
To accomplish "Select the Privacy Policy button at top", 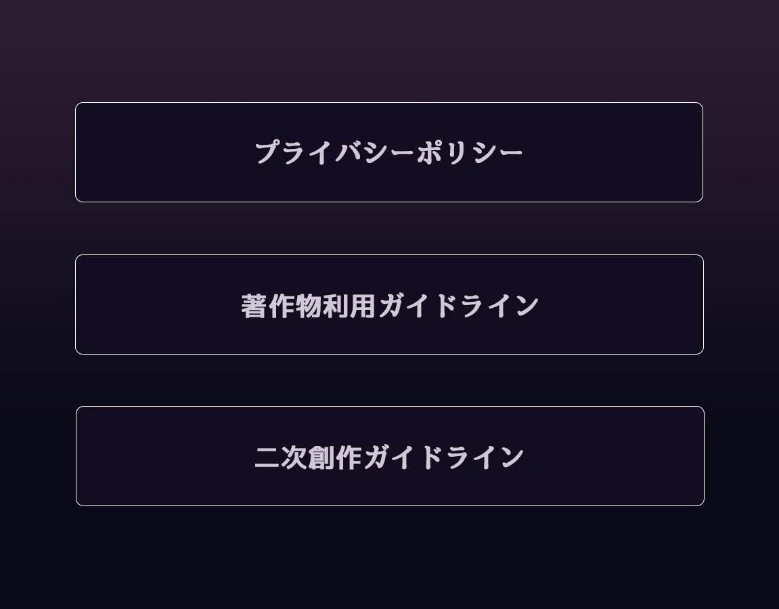I will 389,152.
